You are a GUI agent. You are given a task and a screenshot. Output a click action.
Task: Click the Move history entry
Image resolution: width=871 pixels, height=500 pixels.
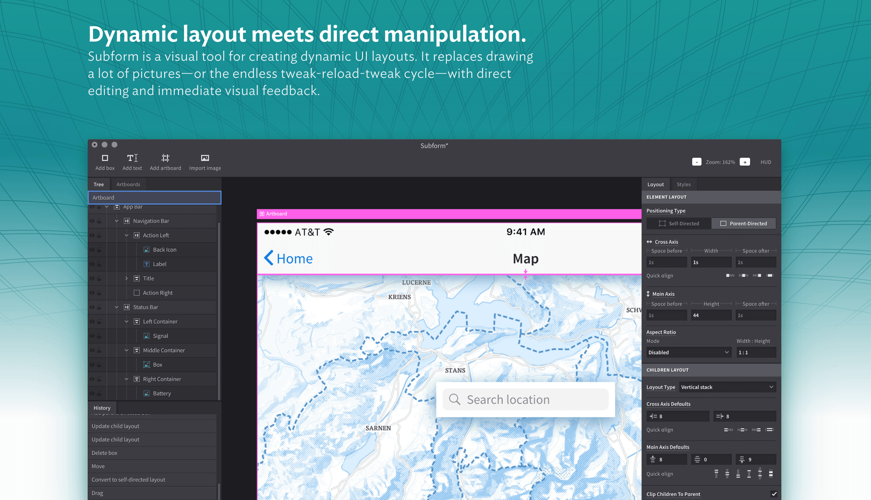(152, 466)
